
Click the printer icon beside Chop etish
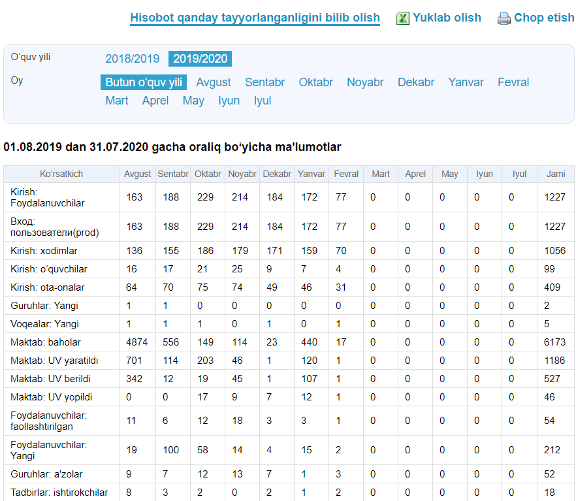click(504, 18)
